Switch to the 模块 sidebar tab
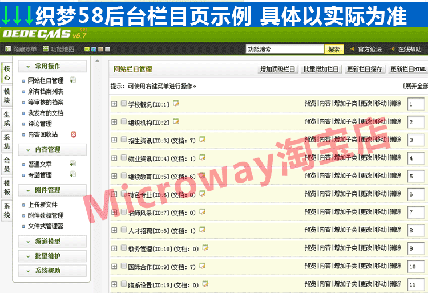Image resolution: width=428 pixels, height=294 pixels. pyautogui.click(x=7, y=96)
